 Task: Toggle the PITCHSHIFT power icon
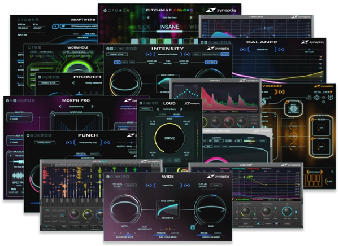[x=40, y=77]
